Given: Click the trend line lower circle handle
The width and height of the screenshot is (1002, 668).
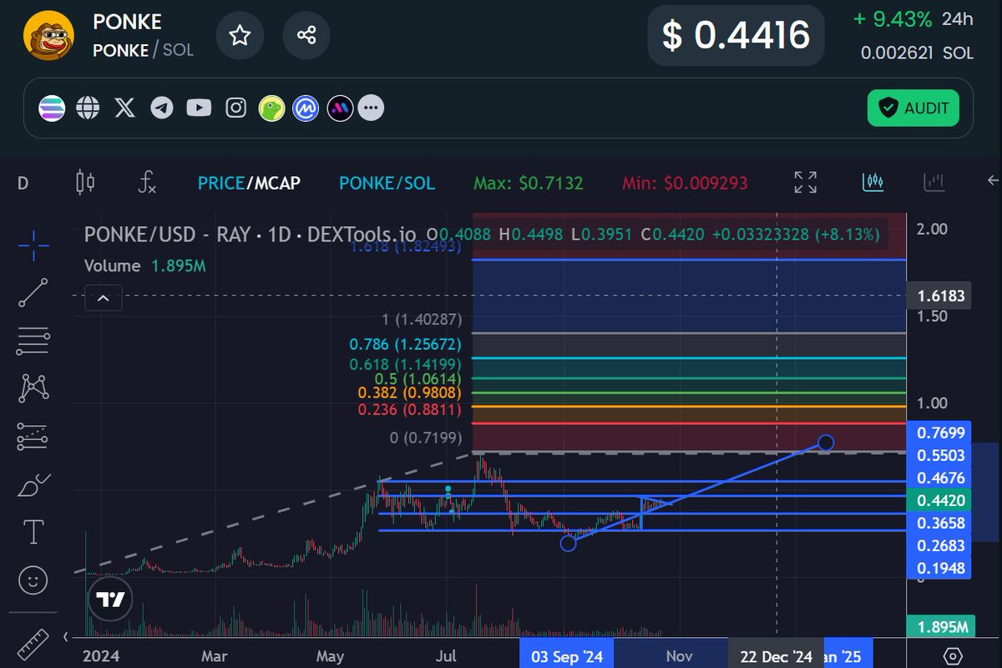Looking at the screenshot, I should click(x=568, y=544).
